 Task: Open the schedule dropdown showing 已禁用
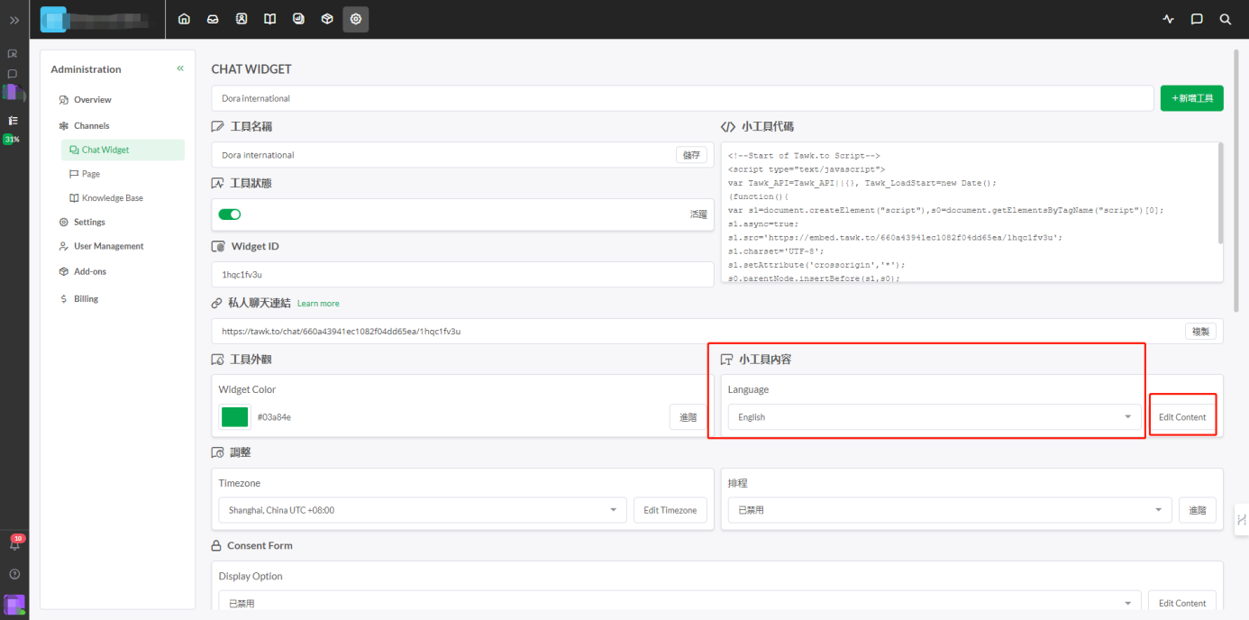coord(945,510)
